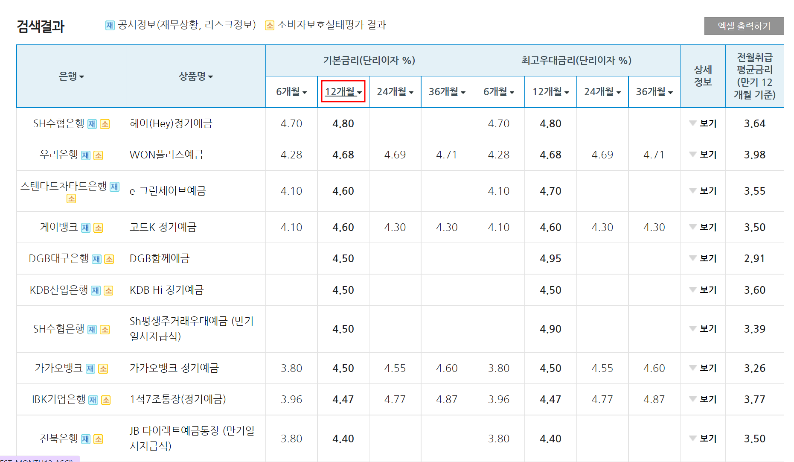Select product name 코드K 정기예금
794x462 pixels.
click(x=163, y=227)
